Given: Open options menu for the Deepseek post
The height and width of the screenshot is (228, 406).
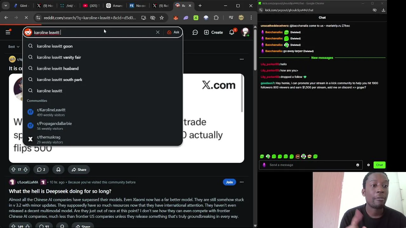Looking at the screenshot, I should click(x=242, y=182).
